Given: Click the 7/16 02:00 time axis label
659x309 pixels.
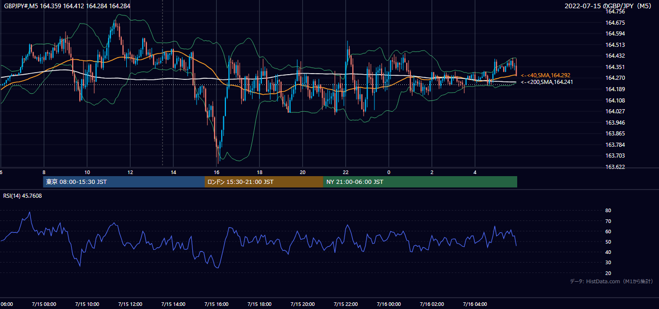Looking at the screenshot, I should [x=432, y=304].
